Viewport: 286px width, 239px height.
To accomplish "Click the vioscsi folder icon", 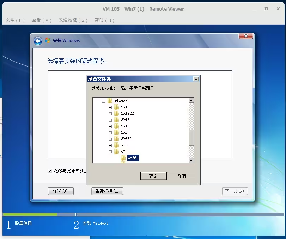I will (110, 101).
